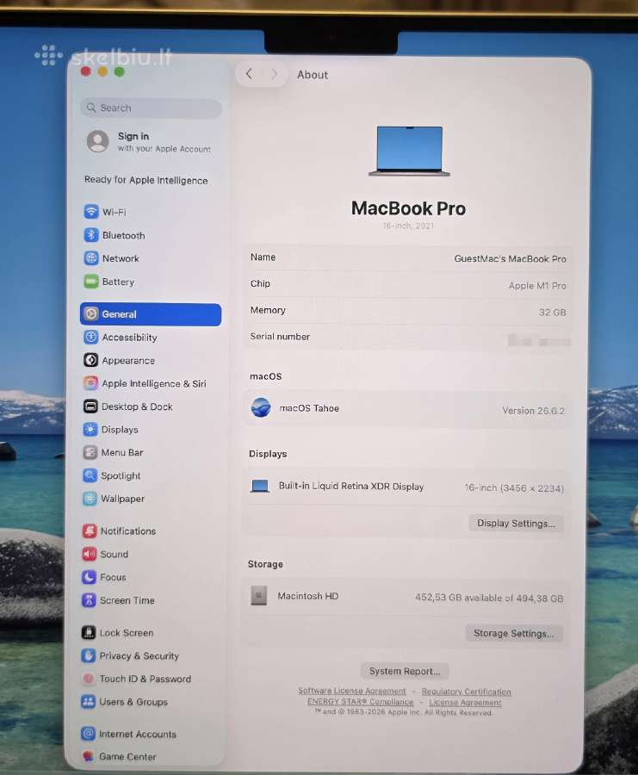The height and width of the screenshot is (775, 638).
Task: Open Ready for Apple Intelligence
Action: click(146, 180)
